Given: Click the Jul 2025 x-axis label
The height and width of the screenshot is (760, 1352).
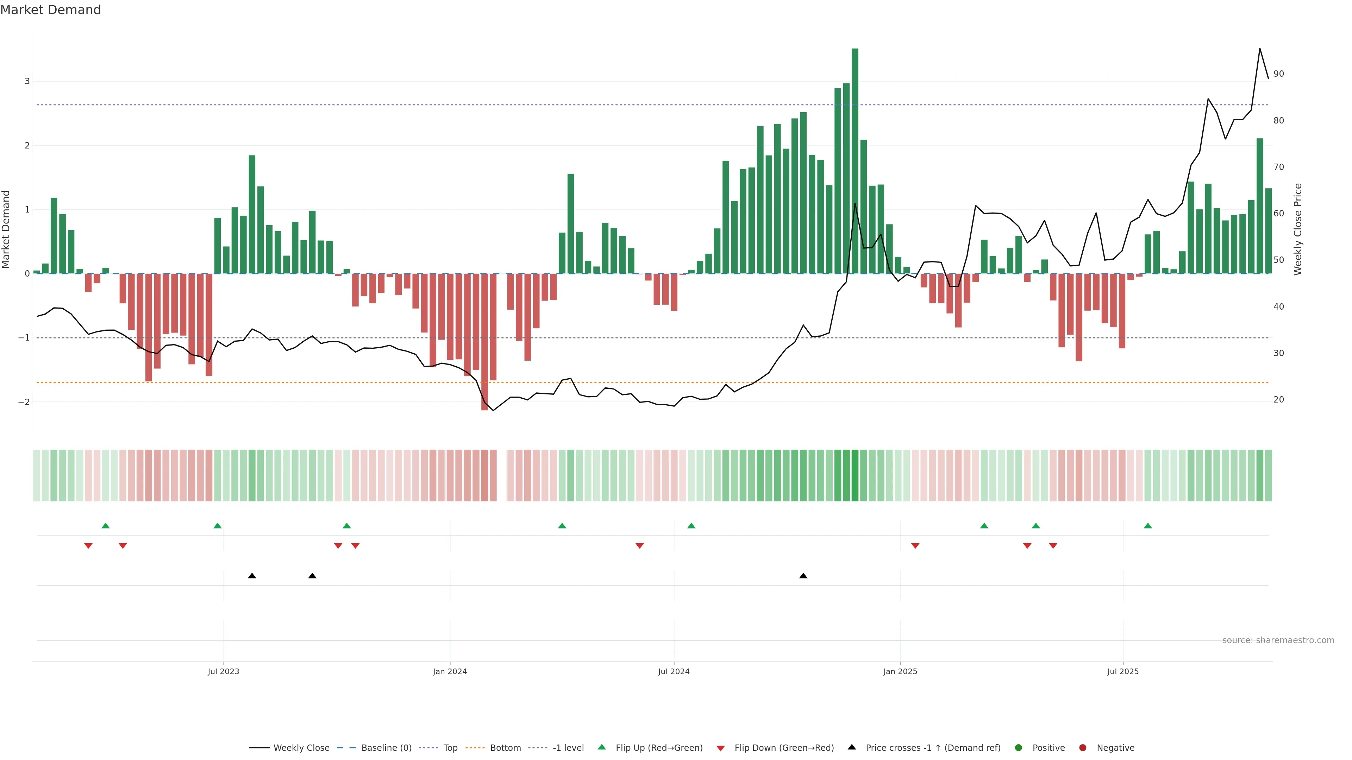Looking at the screenshot, I should click(1123, 671).
